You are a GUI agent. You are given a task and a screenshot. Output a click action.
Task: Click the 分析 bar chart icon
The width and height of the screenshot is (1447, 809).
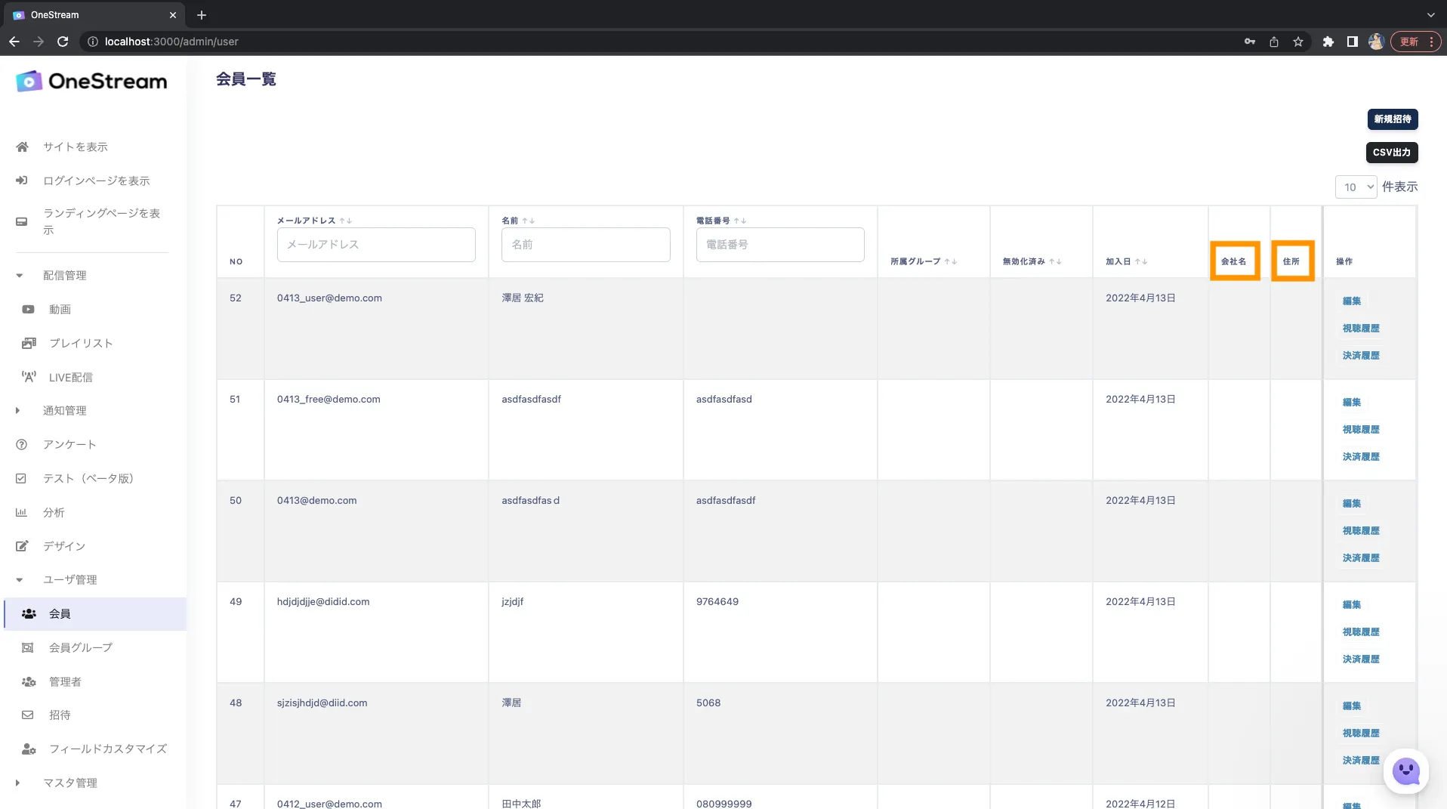(21, 512)
